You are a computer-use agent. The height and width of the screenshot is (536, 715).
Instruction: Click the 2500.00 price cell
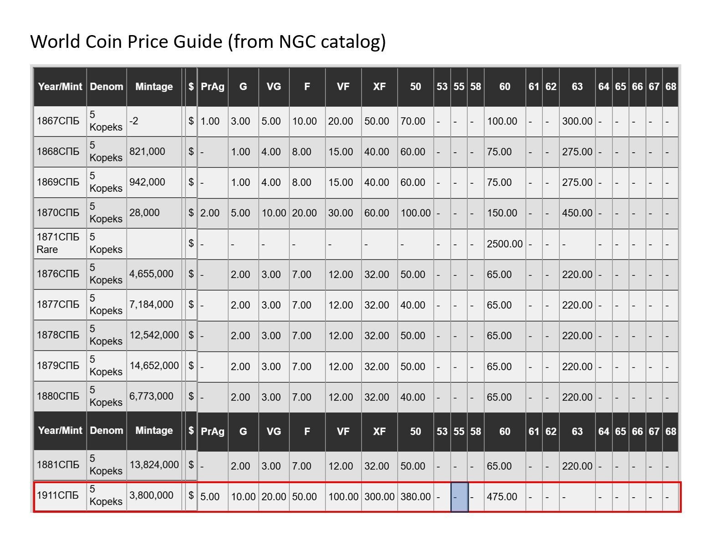[505, 243]
